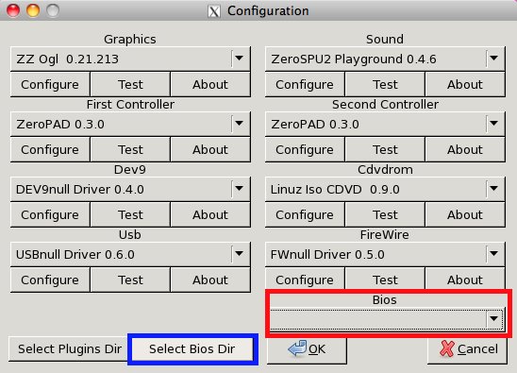Screen dimensions: 517x373
Task: Test the Graphics plugin
Action: pos(130,84)
